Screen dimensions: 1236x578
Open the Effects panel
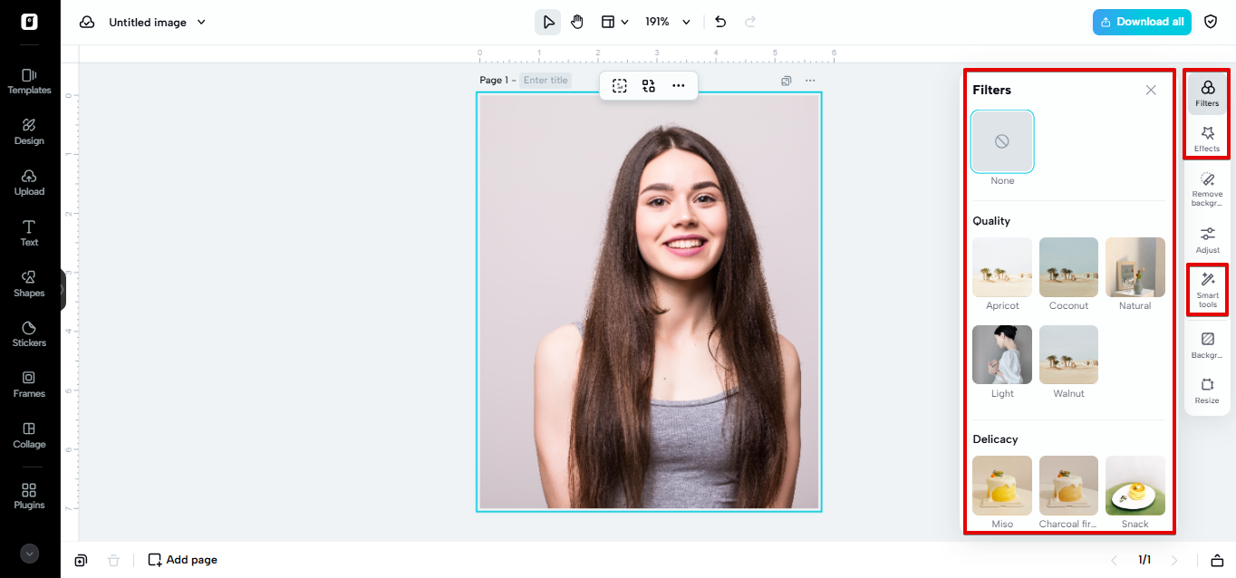coord(1206,138)
